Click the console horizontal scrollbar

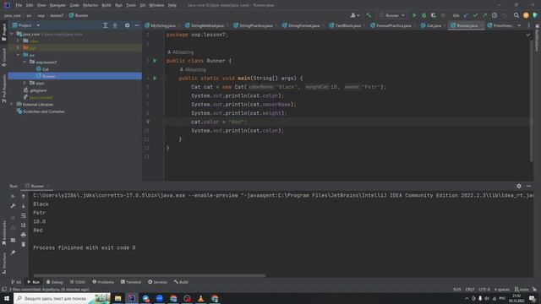click(149, 275)
